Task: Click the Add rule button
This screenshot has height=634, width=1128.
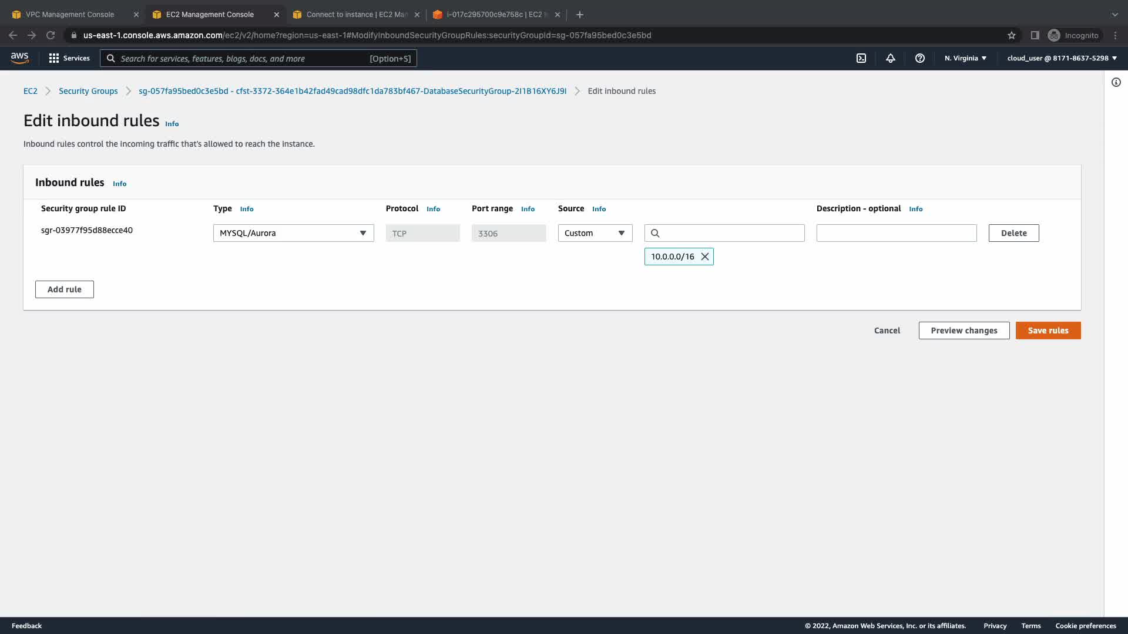Action: tap(65, 289)
